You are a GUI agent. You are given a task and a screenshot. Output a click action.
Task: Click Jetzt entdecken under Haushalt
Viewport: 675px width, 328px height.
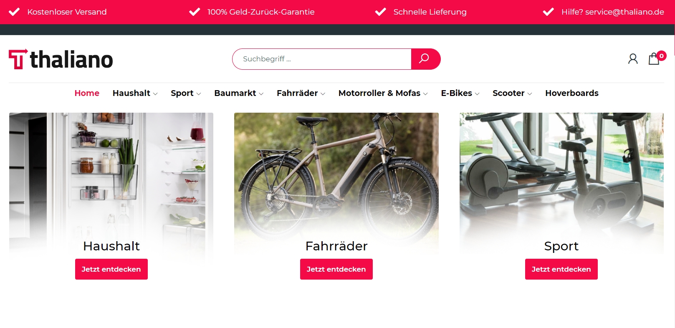point(111,269)
